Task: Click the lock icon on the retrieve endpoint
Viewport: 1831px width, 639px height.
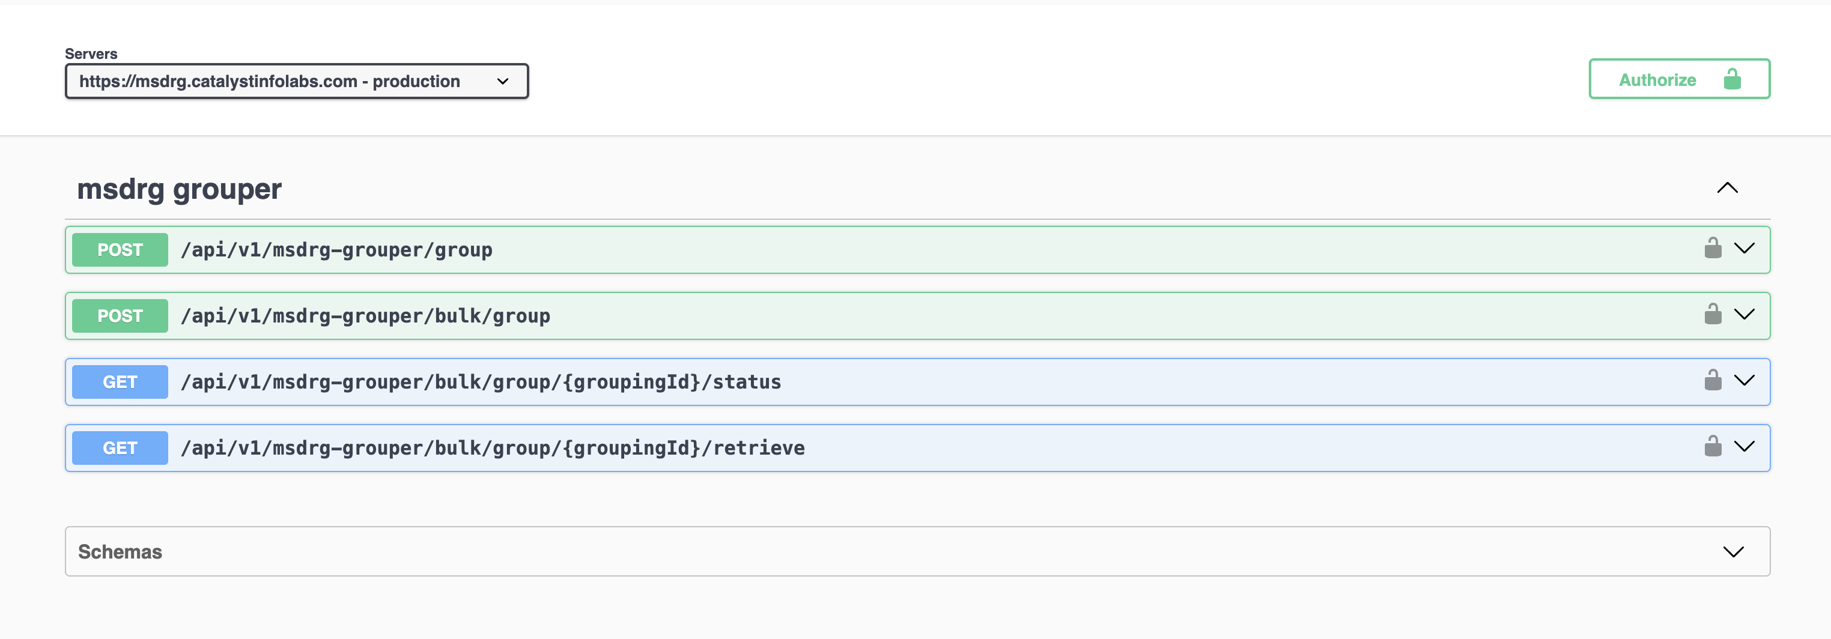Action: point(1712,446)
